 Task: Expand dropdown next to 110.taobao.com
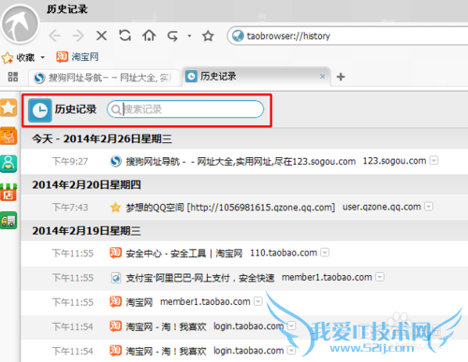(x=325, y=253)
